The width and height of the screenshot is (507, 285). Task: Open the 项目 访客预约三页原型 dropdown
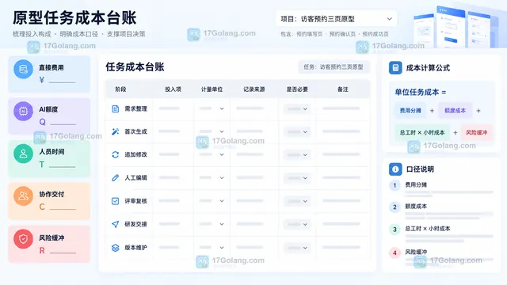[x=336, y=19]
